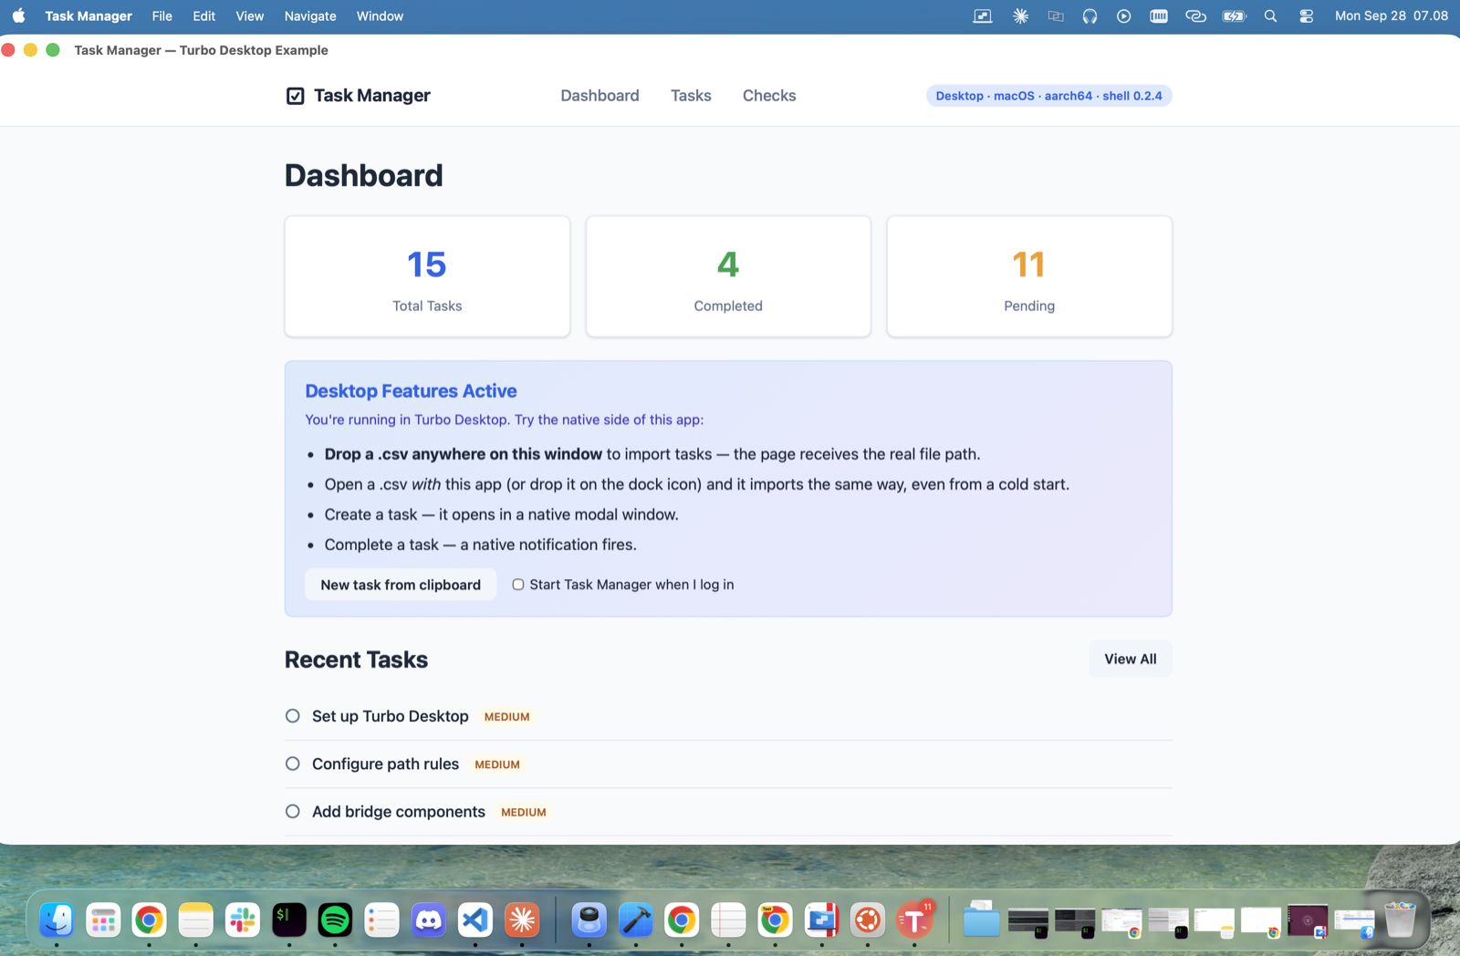
Task: Open Launchpad from the dock
Action: click(x=103, y=920)
